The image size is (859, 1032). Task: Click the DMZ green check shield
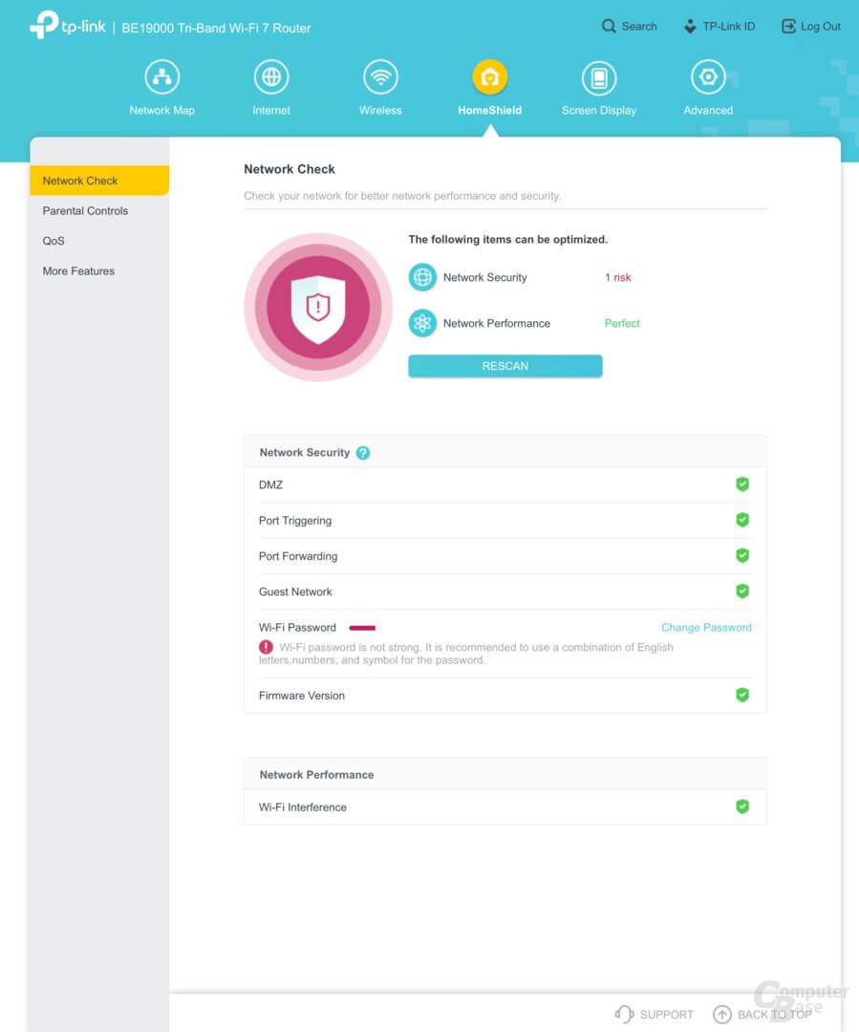(742, 484)
